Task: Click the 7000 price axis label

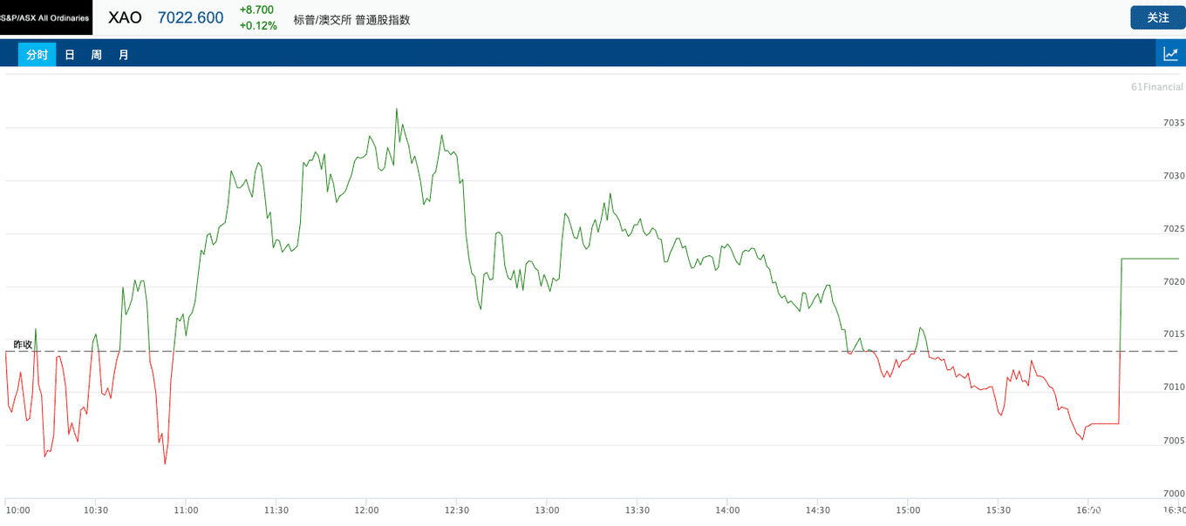Action: point(1173,493)
